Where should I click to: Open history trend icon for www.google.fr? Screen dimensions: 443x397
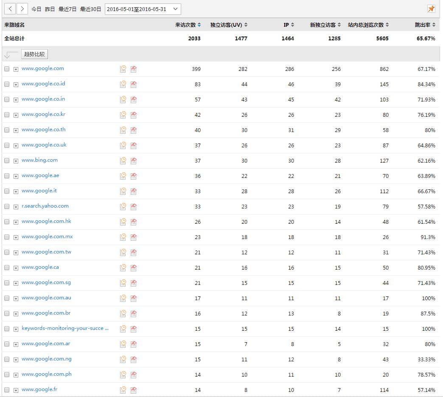coord(123,390)
